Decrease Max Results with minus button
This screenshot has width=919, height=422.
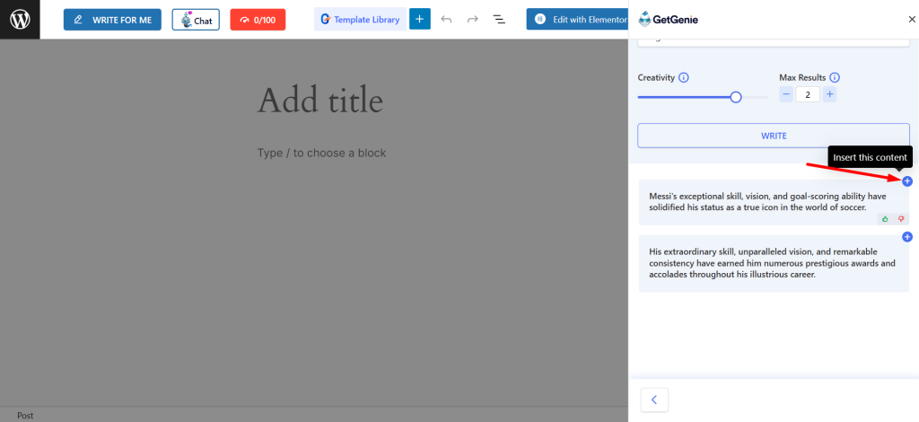(x=785, y=94)
